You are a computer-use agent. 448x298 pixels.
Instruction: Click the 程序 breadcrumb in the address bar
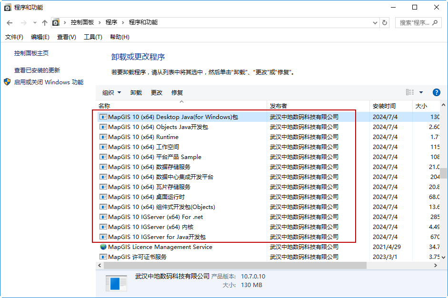tap(111, 22)
